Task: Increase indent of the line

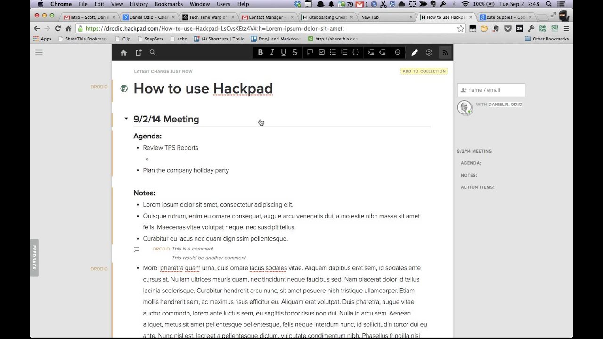Action: [x=371, y=52]
